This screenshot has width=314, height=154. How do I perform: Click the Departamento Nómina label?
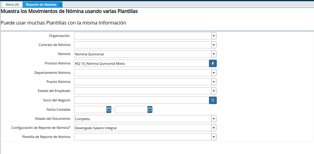52,73
